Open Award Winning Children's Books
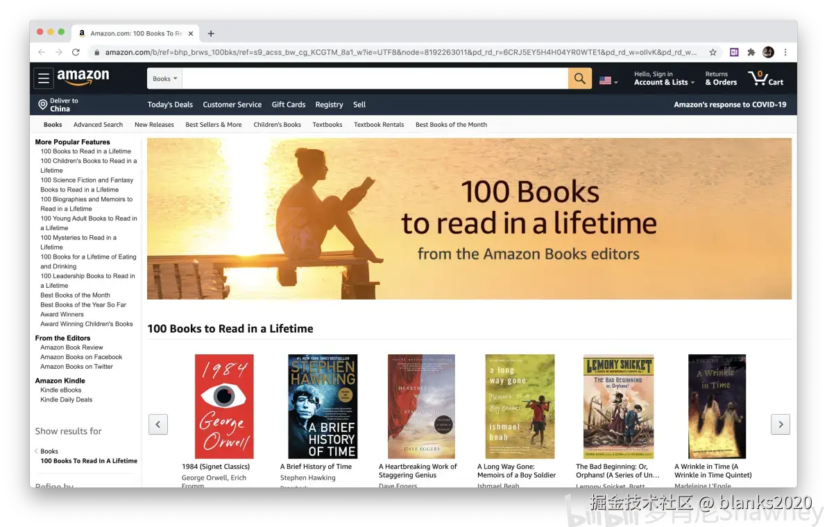The width and height of the screenshot is (827, 527). [87, 324]
